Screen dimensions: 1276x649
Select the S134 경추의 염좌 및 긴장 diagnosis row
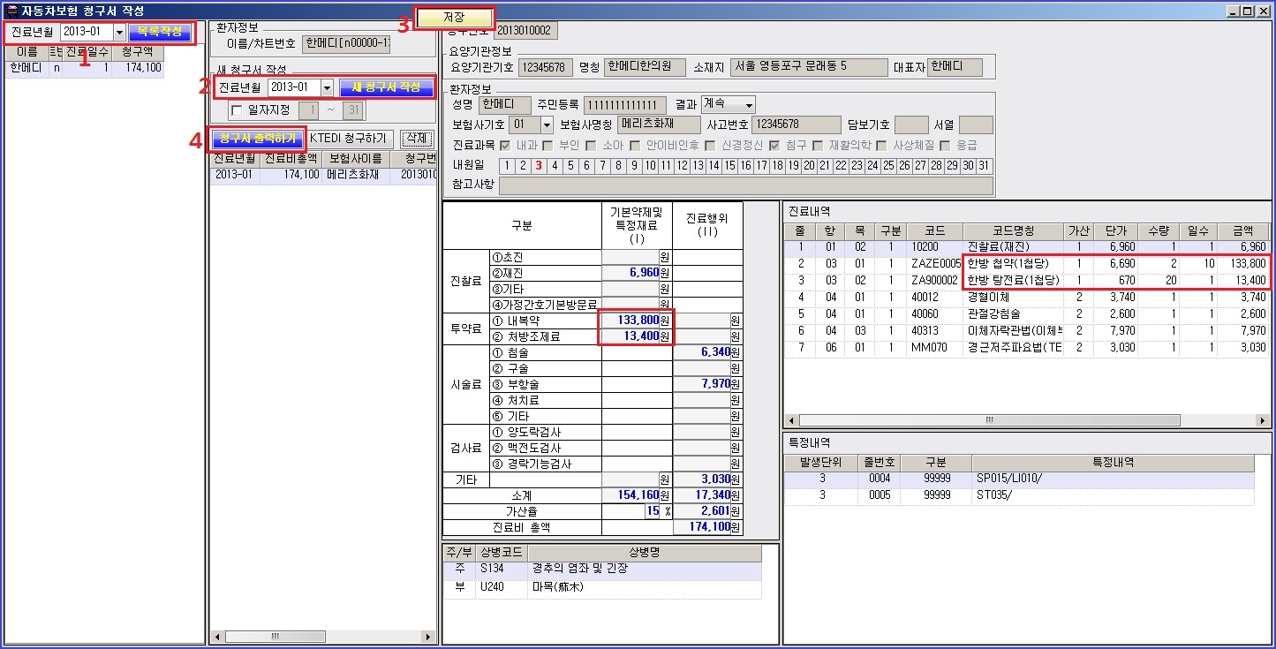(x=603, y=570)
